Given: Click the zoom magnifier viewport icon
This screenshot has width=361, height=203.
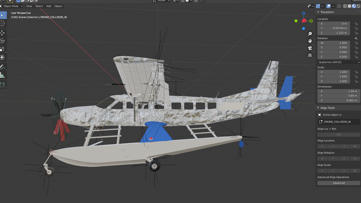Looking at the screenshot, I should tap(310, 34).
